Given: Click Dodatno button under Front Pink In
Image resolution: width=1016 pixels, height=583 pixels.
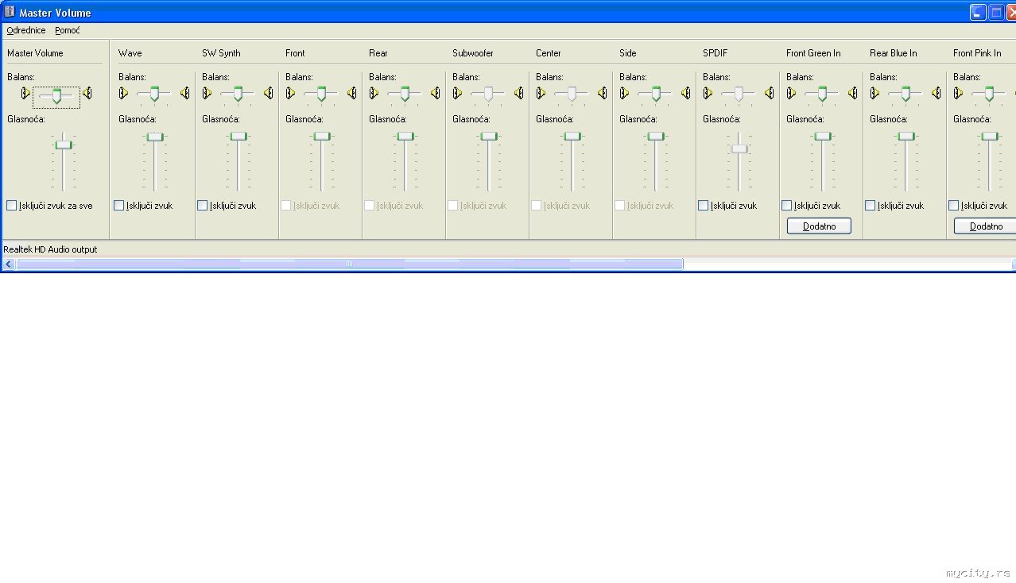Looking at the screenshot, I should point(986,226).
